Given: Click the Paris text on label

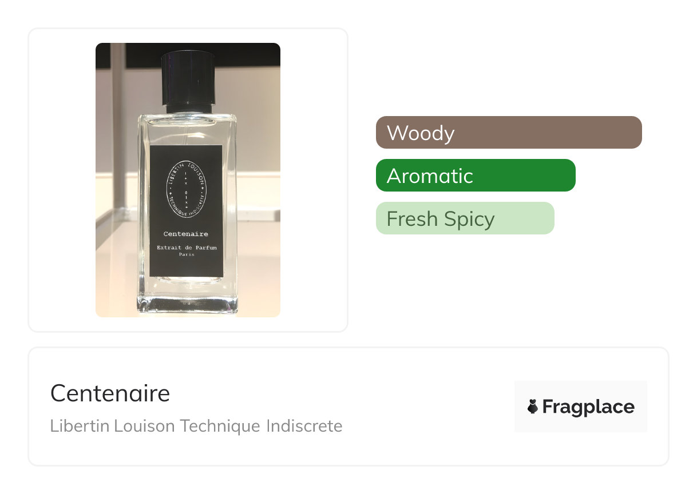Looking at the screenshot, I should (187, 254).
